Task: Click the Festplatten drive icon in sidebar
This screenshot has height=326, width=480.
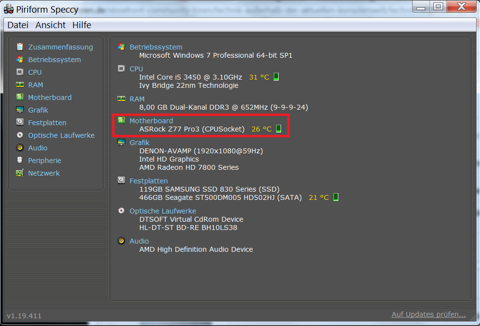Action: (20, 122)
